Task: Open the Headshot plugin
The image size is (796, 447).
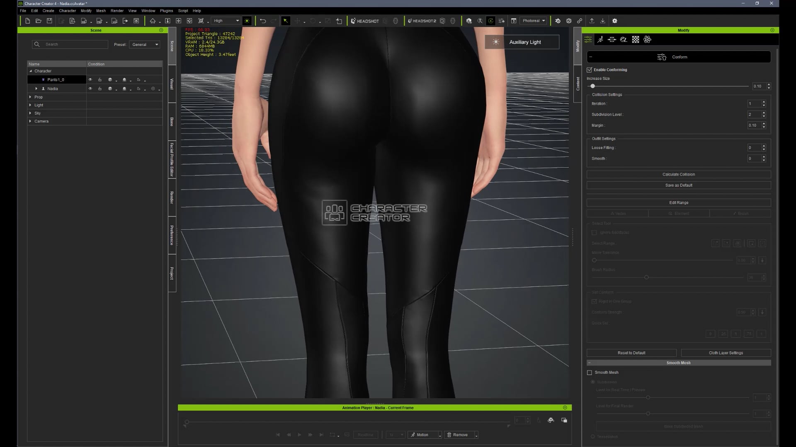Action: pos(365,21)
